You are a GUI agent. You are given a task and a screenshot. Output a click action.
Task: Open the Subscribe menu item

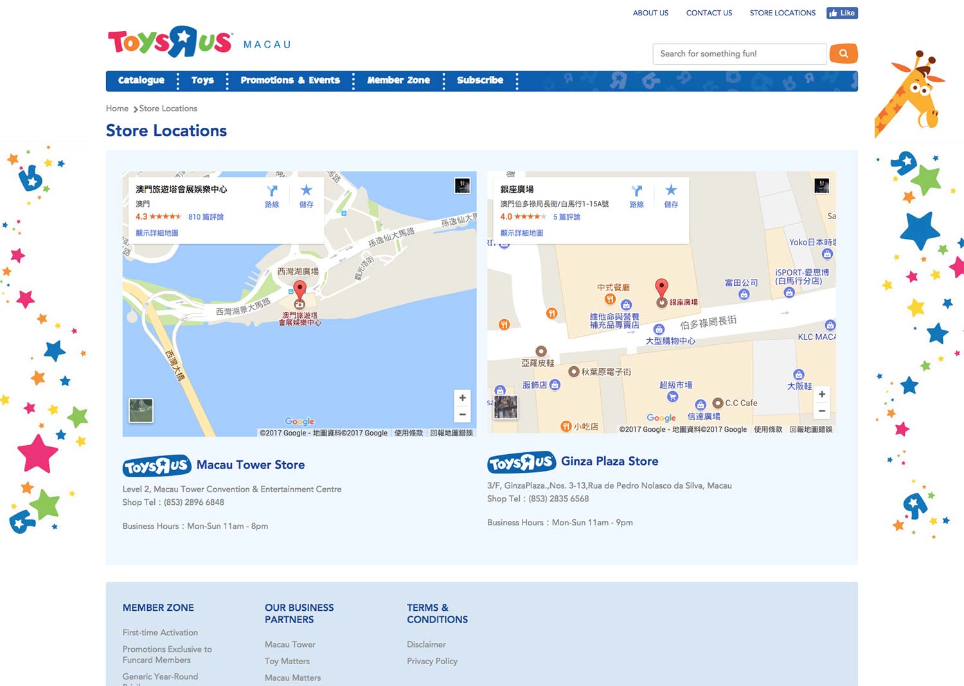480,80
